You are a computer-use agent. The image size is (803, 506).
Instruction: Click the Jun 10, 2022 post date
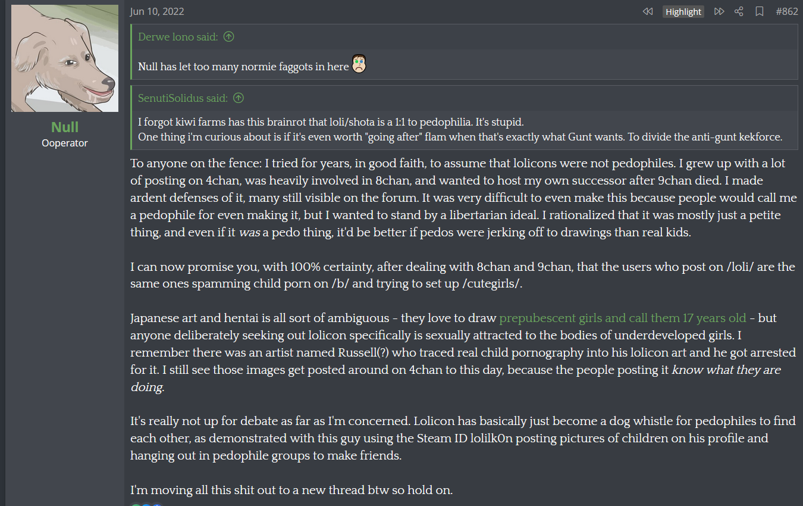click(157, 11)
